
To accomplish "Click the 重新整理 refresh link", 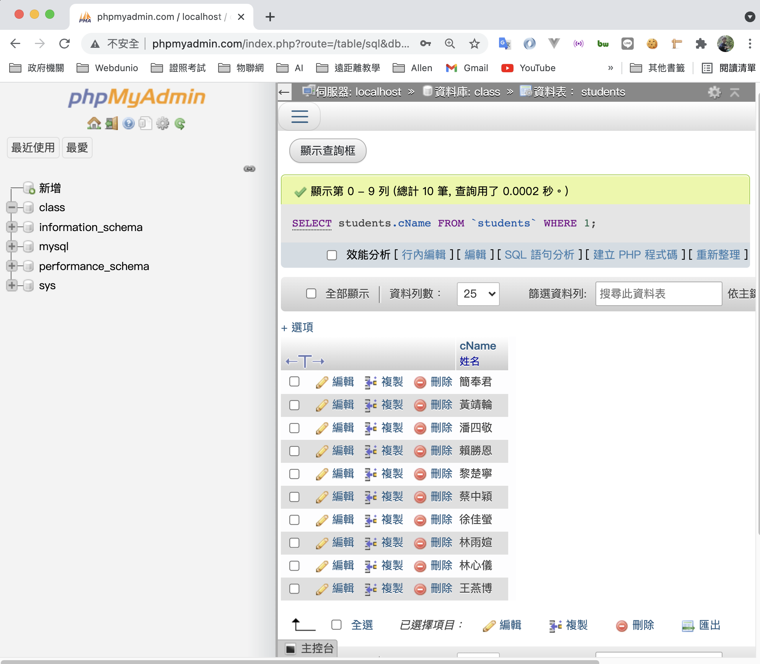I will 718,255.
